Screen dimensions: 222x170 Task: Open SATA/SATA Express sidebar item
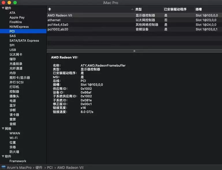point(24,41)
